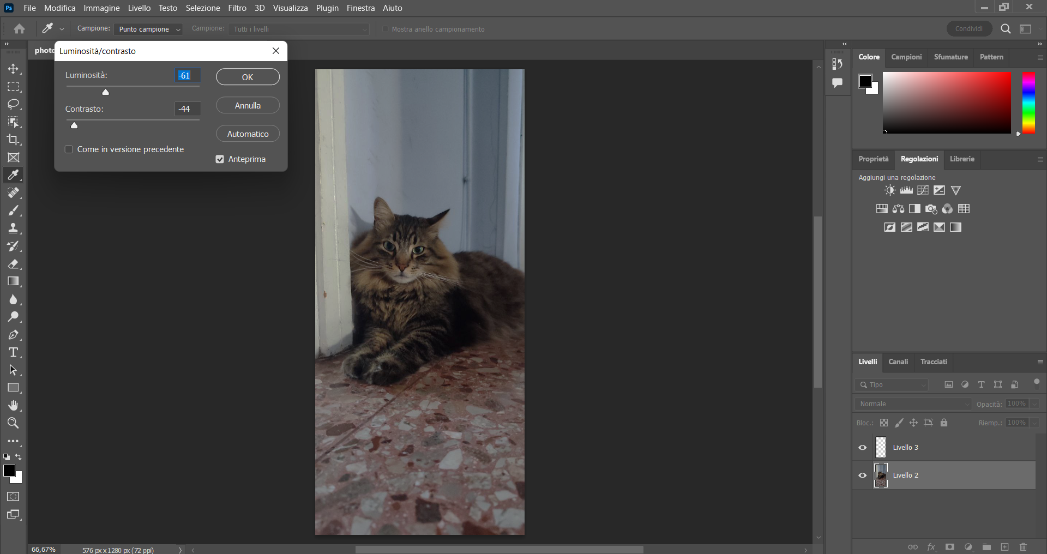Hide the Livello 3 layer
The height and width of the screenshot is (554, 1047).
coord(862,447)
